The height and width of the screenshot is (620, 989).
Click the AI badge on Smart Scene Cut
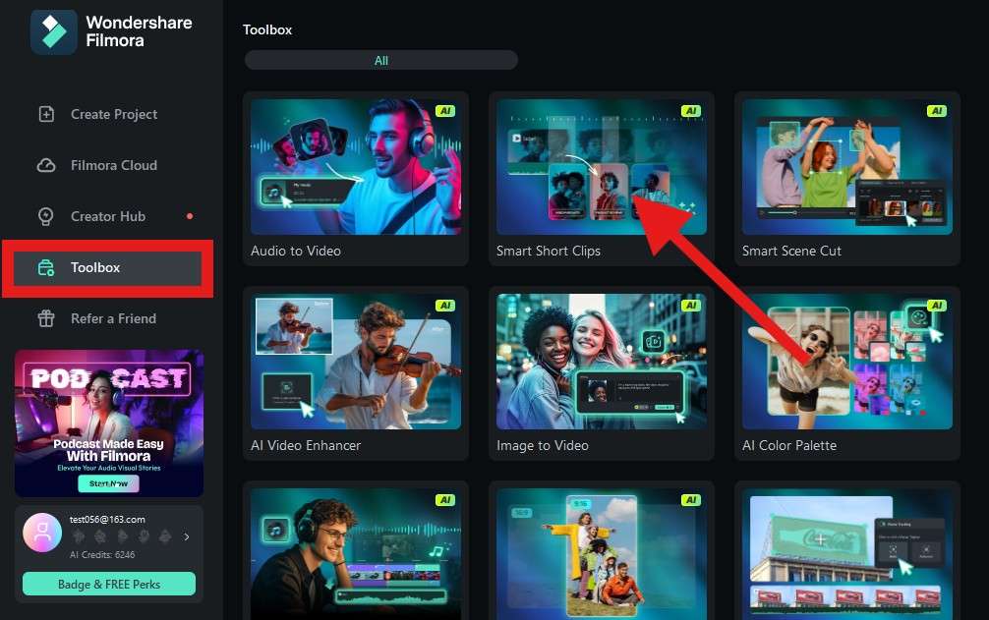click(937, 111)
